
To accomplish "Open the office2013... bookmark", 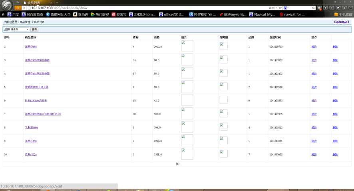I will [171, 14].
